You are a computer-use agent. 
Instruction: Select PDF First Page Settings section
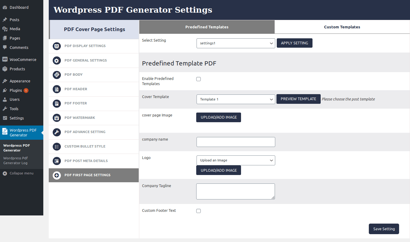(x=94, y=175)
